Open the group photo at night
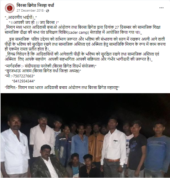This screenshot has width=170, height=178. [x=85, y=135]
